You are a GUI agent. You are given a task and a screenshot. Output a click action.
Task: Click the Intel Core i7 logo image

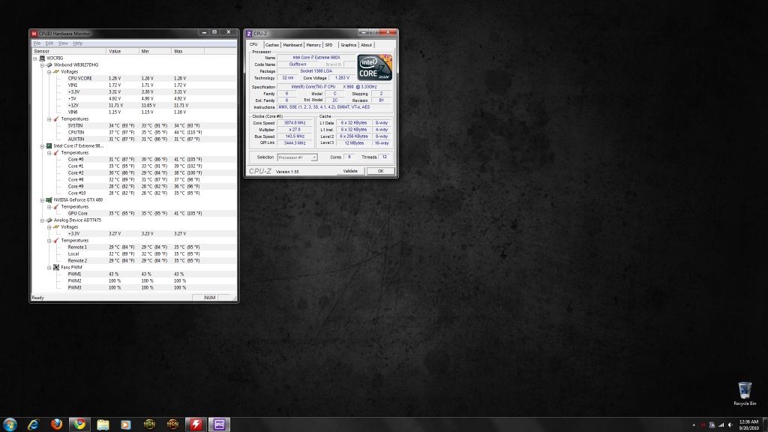373,67
